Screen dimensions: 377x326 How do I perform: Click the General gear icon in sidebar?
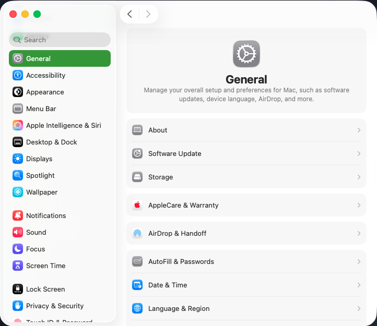tap(18, 58)
